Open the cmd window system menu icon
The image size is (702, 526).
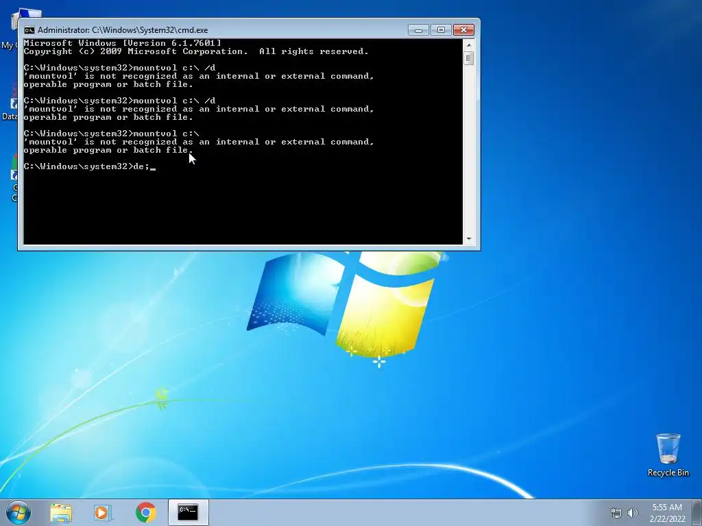(29, 30)
